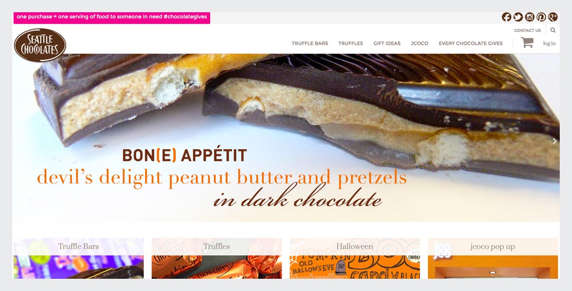Open Every Chocolate Gives menu item
Viewport: 572px width, 291px height.
click(x=470, y=44)
